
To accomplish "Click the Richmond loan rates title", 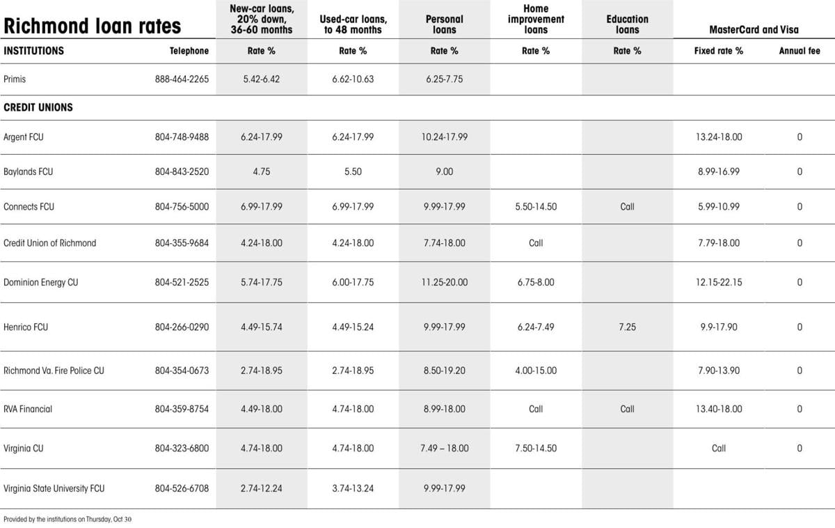I will 93,26.
